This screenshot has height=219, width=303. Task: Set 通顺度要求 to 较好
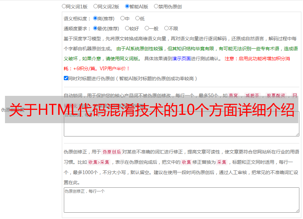(127, 28)
